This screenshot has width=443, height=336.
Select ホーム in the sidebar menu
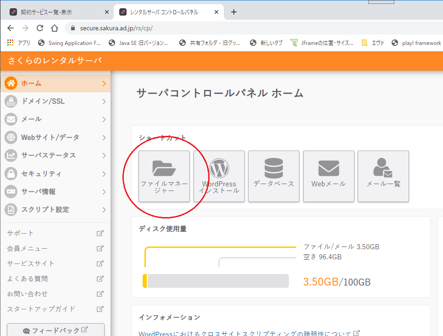pos(55,83)
